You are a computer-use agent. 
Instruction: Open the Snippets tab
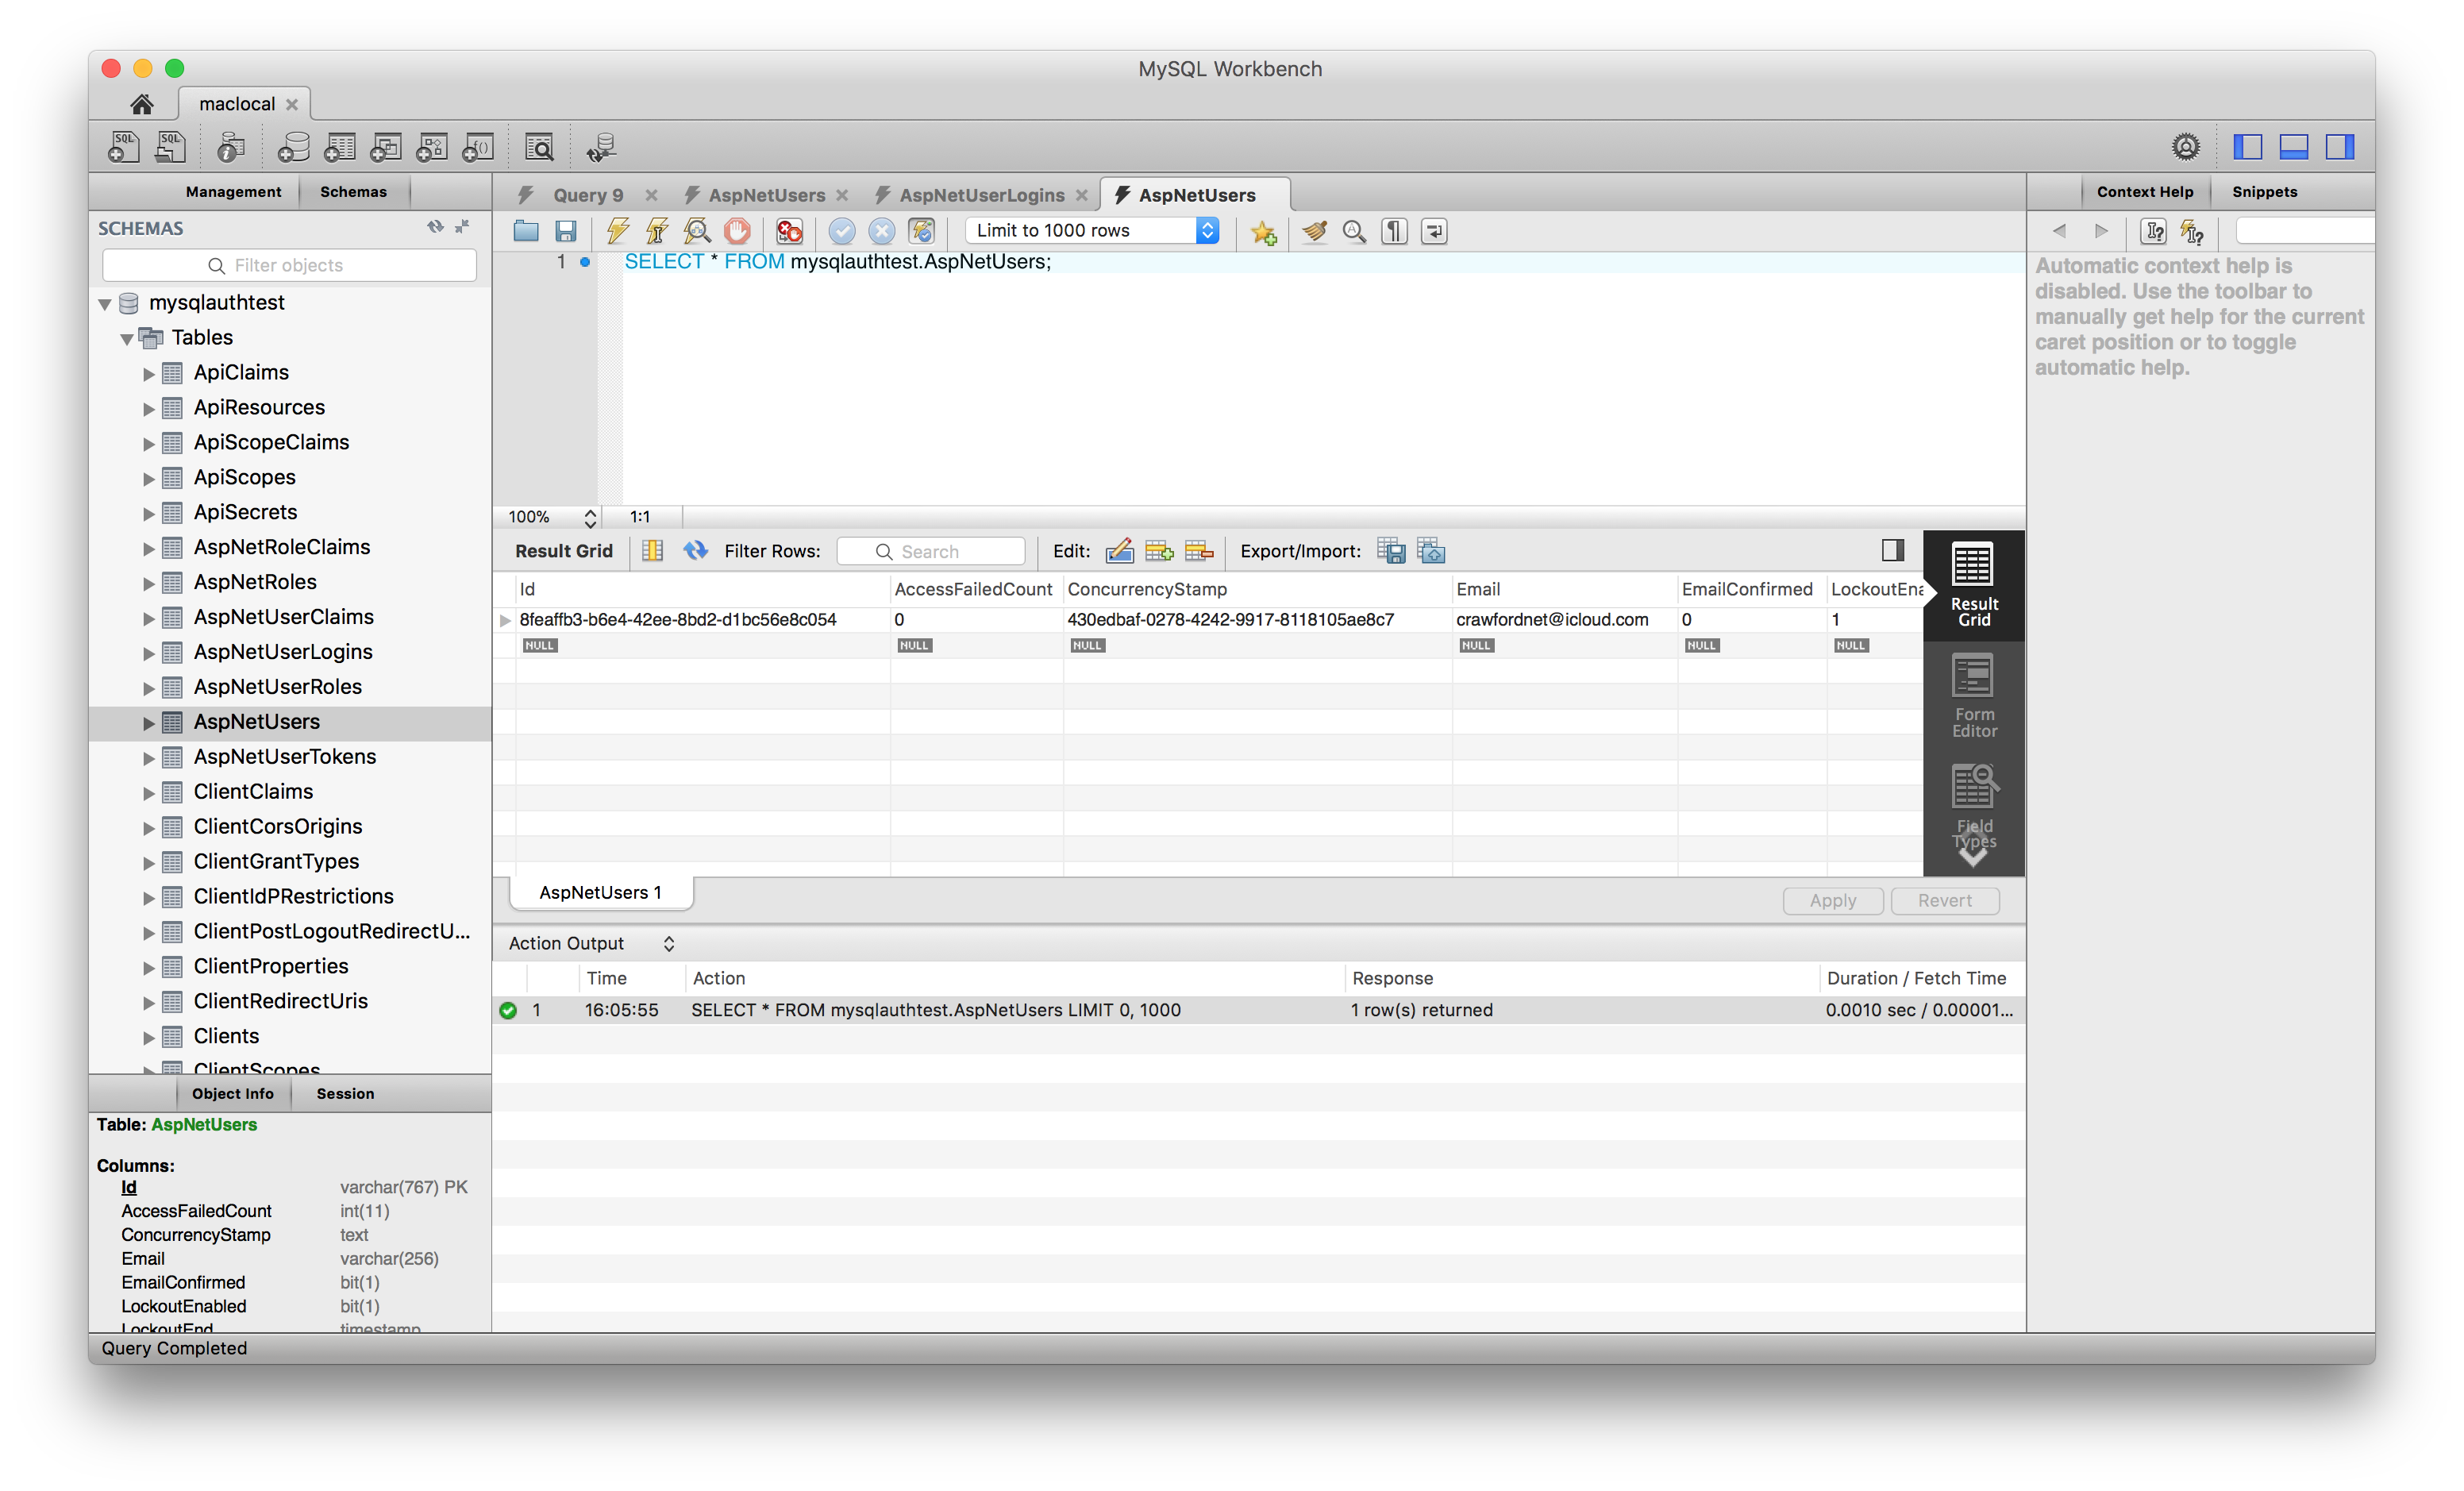click(2264, 191)
